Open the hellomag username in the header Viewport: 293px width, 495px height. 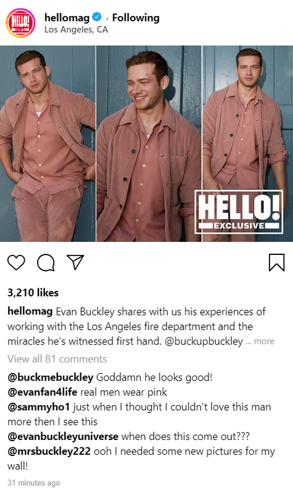coord(67,17)
